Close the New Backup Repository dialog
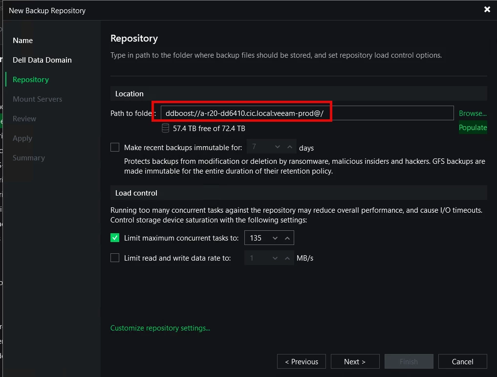Viewport: 497px width, 377px height. pos(487,9)
